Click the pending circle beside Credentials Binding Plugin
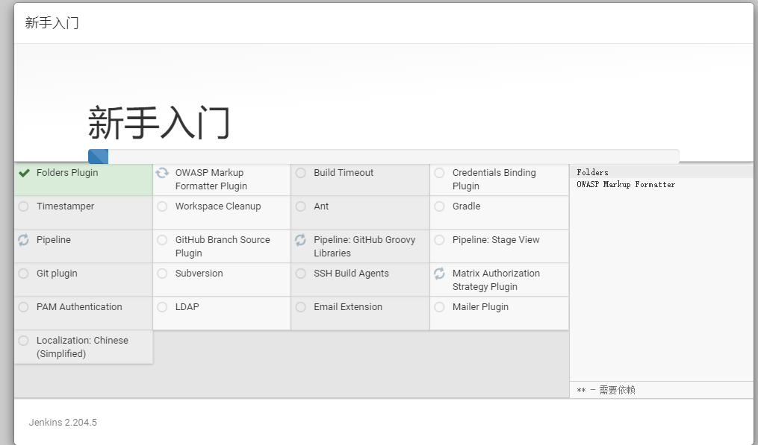 pos(439,173)
